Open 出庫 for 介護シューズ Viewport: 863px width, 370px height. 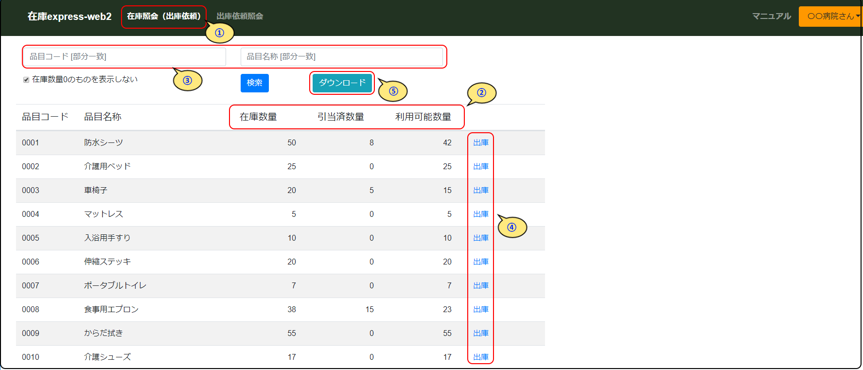pyautogui.click(x=480, y=357)
